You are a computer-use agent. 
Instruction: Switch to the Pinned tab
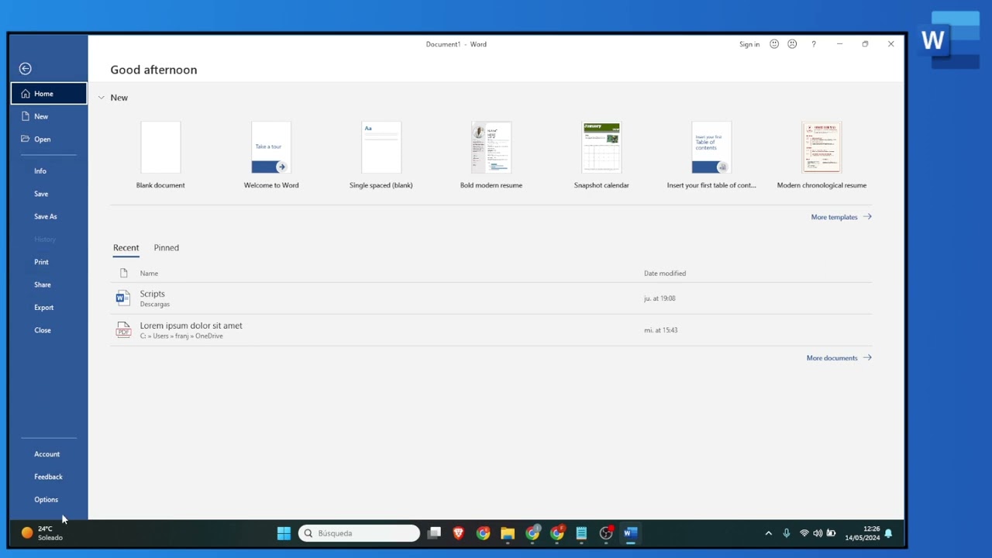(166, 248)
